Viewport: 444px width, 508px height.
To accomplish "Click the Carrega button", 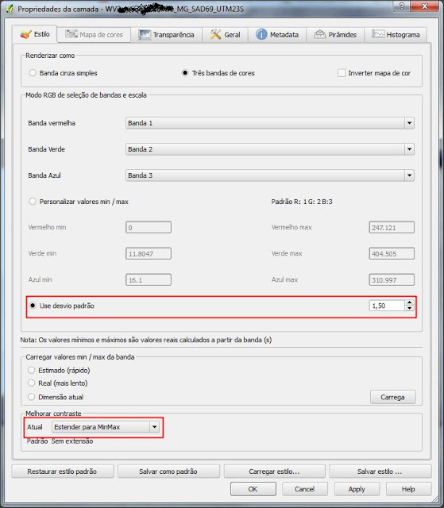I will 393,397.
